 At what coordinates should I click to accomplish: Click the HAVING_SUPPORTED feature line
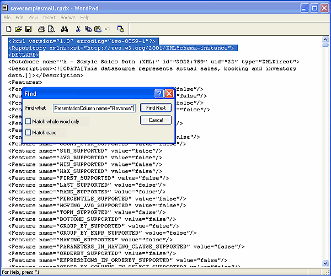[90, 240]
